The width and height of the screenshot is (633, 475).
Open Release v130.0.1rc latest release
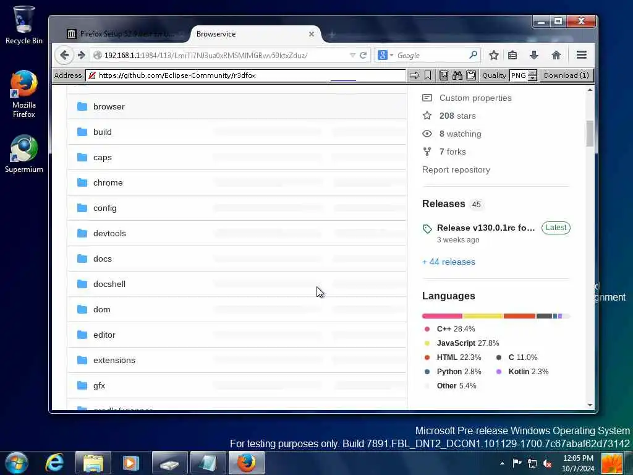pyautogui.click(x=486, y=228)
